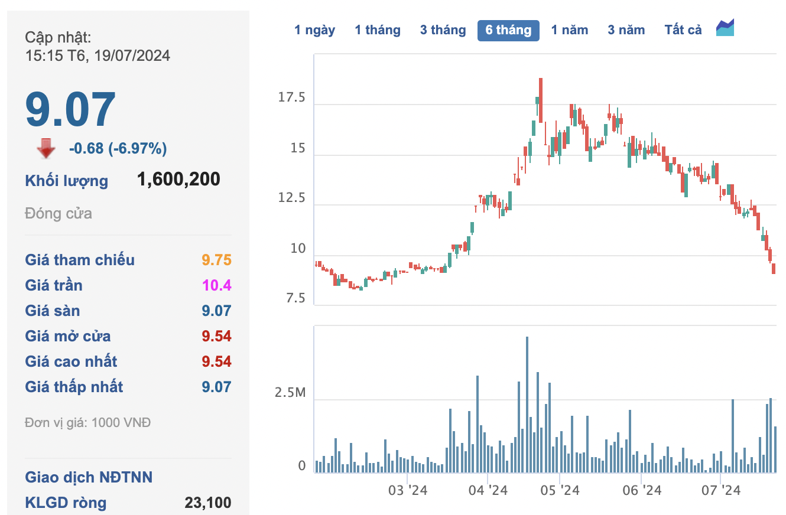Click the 17.5 price axis label
Viewport: 786px width, 515px height.
click(x=292, y=98)
